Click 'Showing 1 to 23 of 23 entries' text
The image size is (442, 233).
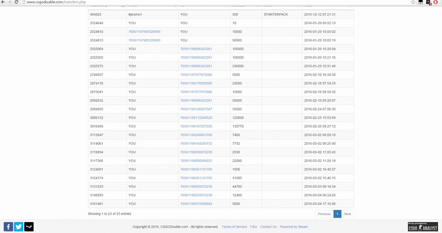(x=109, y=214)
